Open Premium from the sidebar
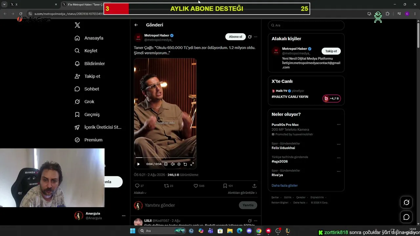Image resolution: width=420 pixels, height=236 pixels. coord(89,140)
